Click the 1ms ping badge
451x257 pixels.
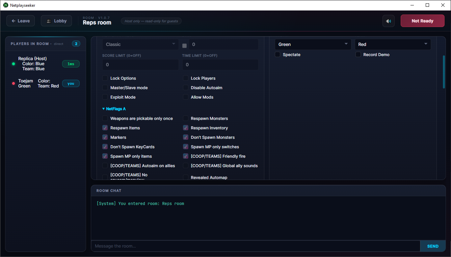(x=71, y=64)
